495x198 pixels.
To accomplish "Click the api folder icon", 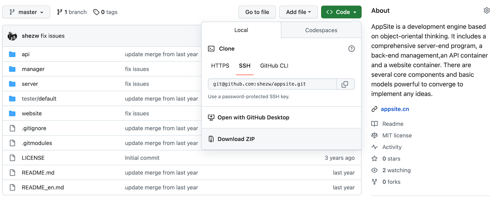I will click(x=12, y=54).
